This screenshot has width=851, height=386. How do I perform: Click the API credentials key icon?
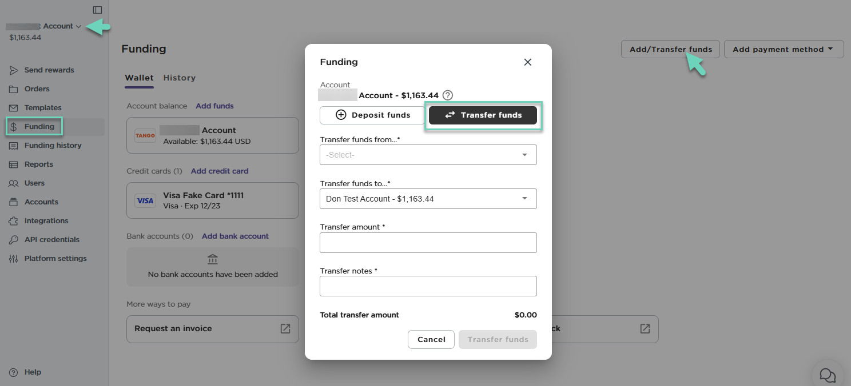(14, 240)
